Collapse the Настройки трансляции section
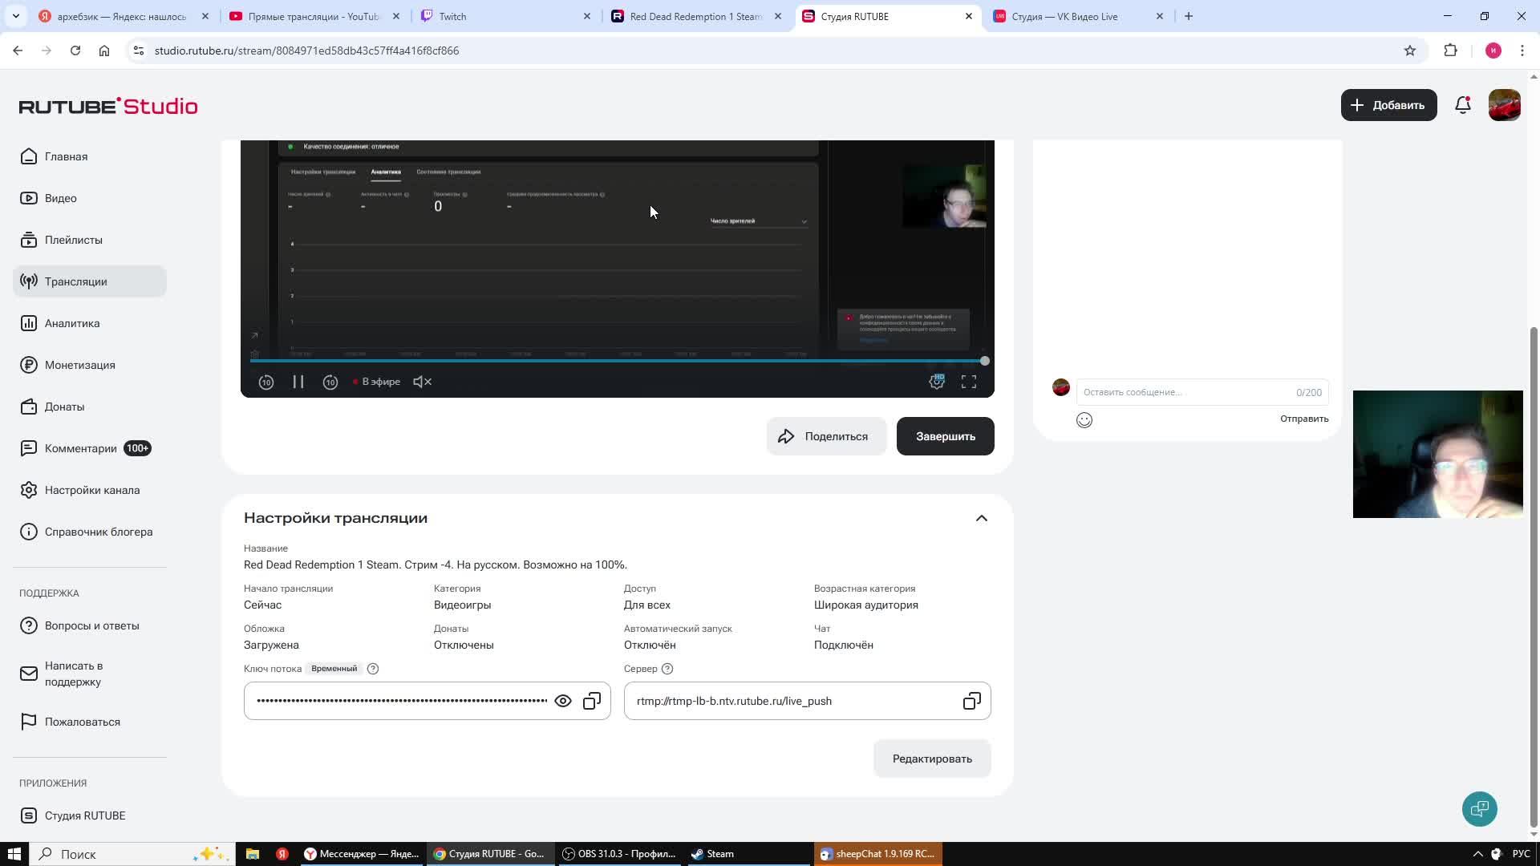Screen dimensions: 1540x866 click(x=981, y=519)
